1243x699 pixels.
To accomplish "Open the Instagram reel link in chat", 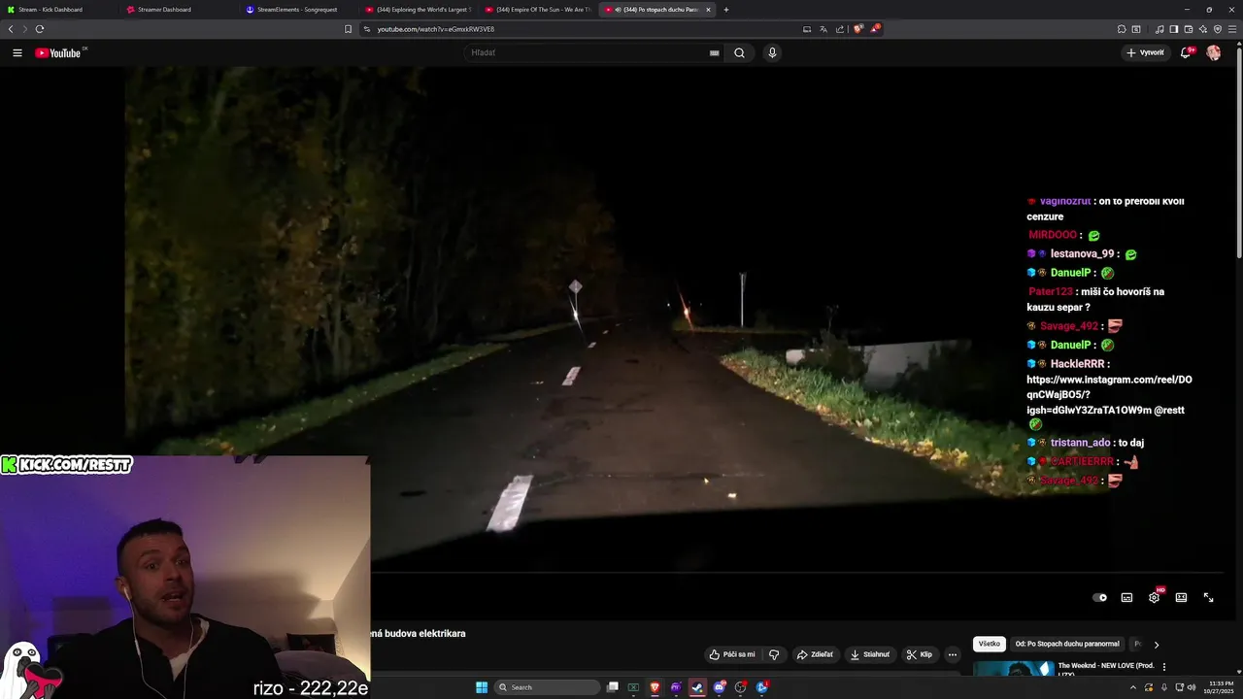I will (1109, 395).
